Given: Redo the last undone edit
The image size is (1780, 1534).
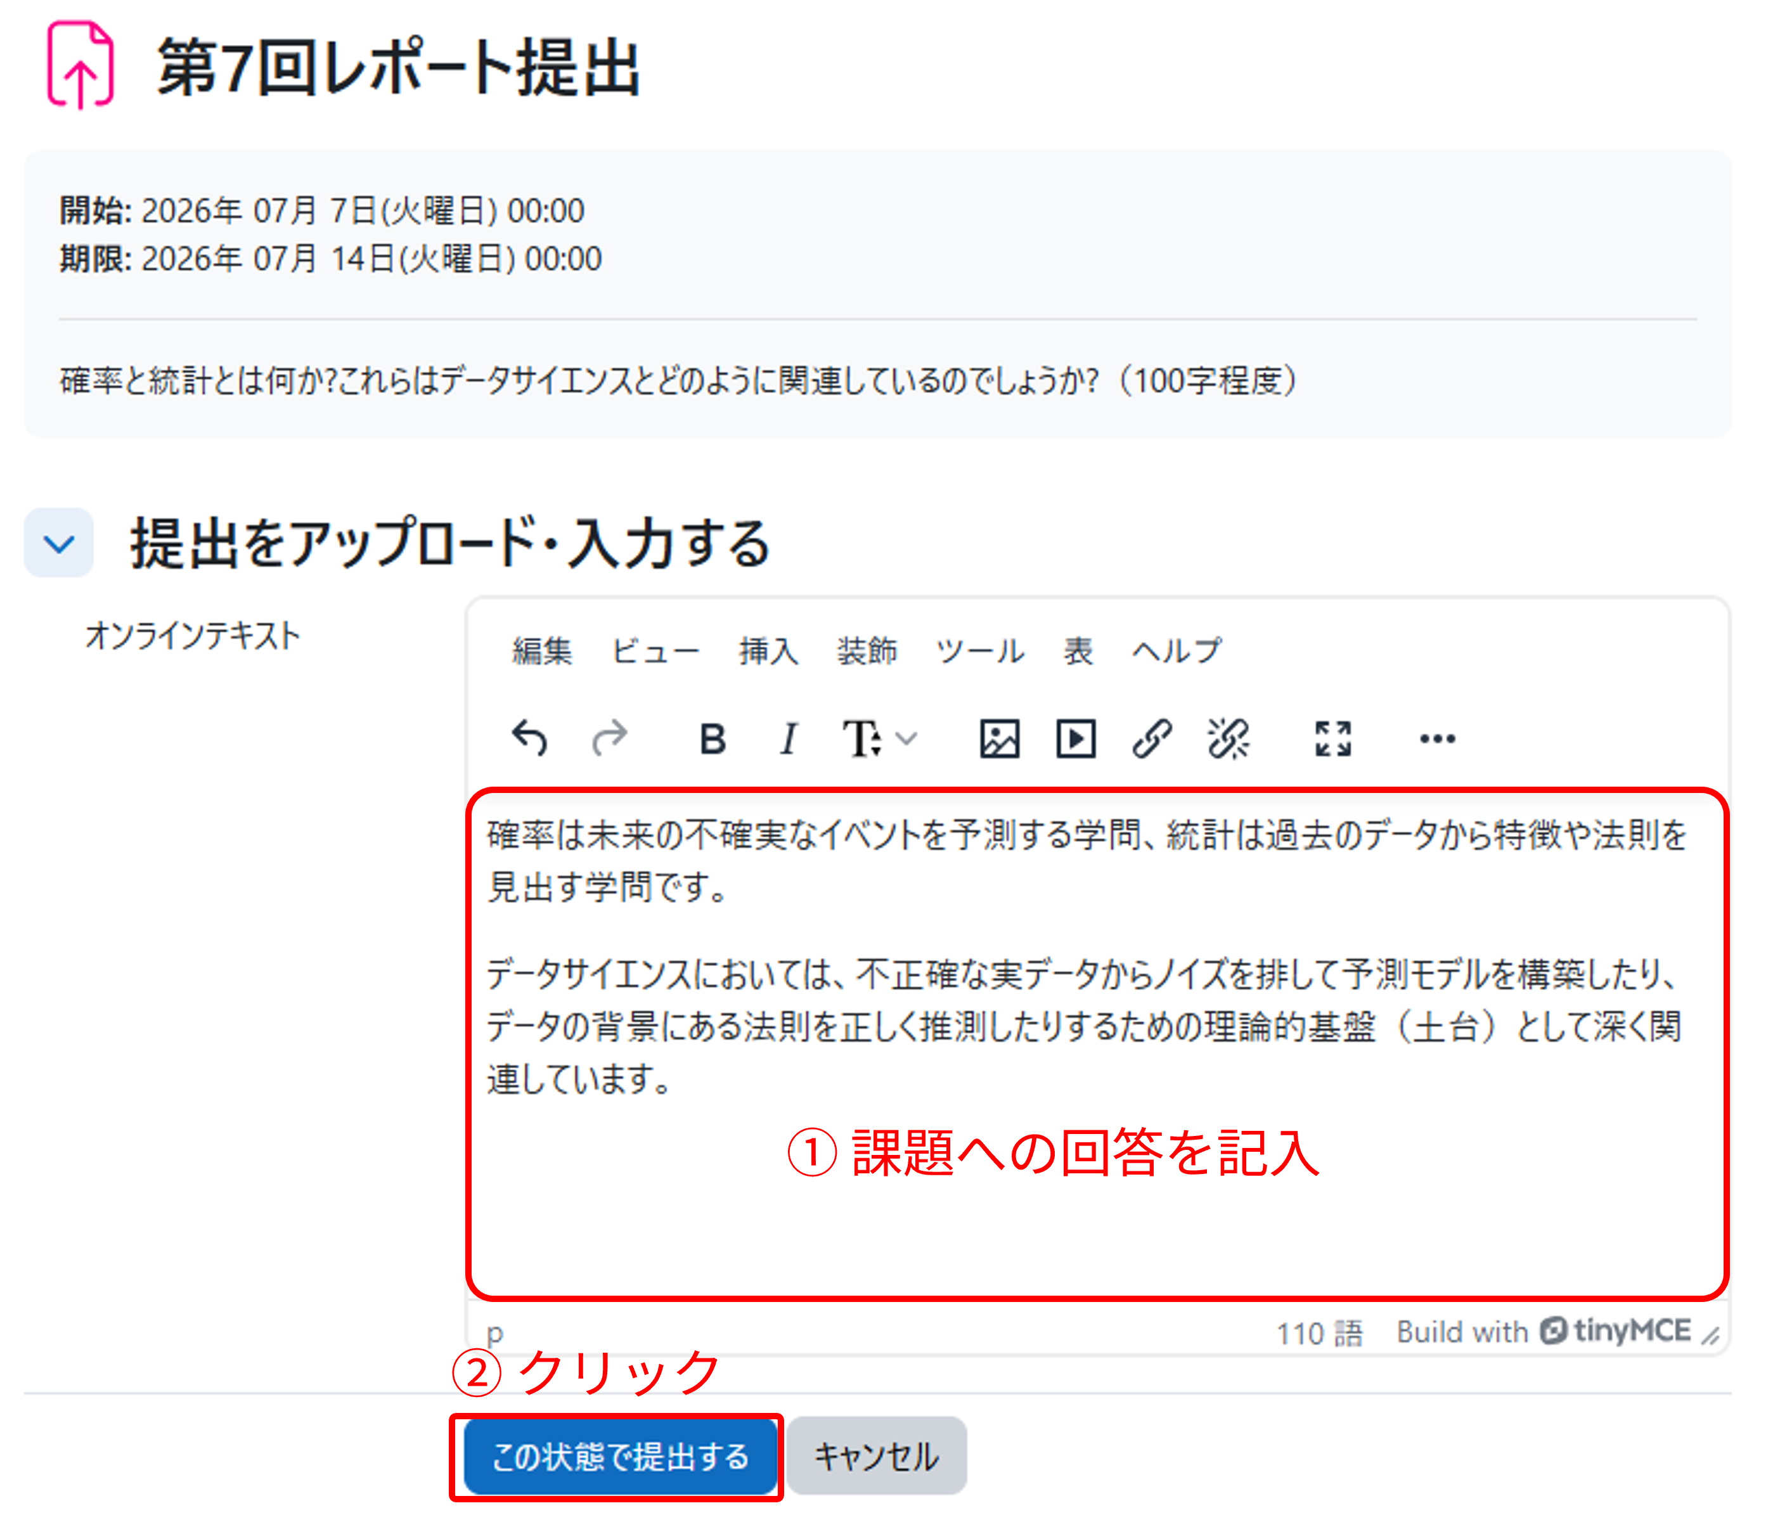Looking at the screenshot, I should [610, 738].
